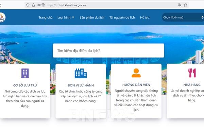Click Hướng dẫn viên description text
This screenshot has width=204, height=136.
click(x=136, y=100)
